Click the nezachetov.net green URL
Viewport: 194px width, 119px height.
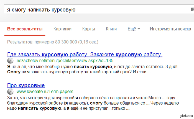[65, 60]
